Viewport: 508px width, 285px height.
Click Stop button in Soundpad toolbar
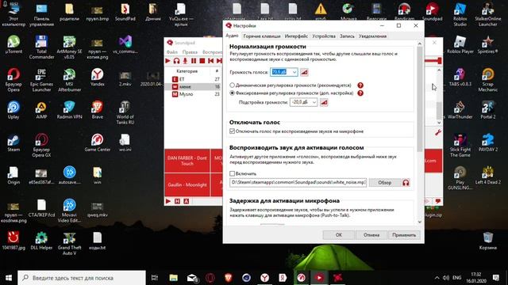coord(202,61)
